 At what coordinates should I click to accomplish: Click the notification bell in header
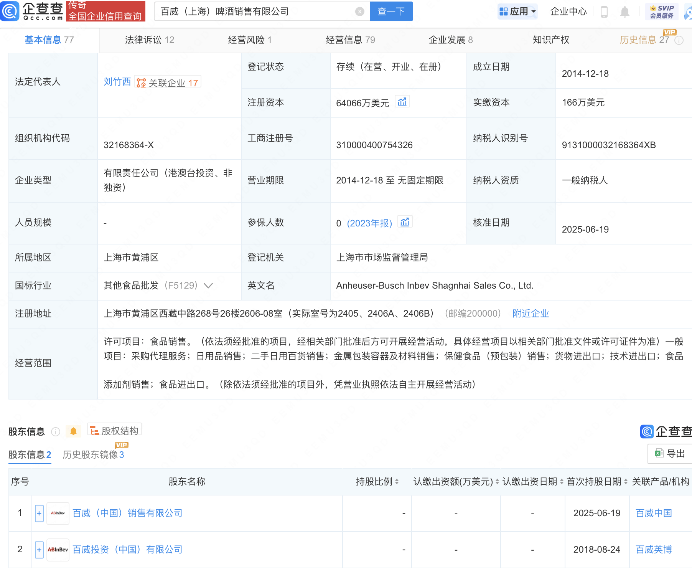point(624,12)
